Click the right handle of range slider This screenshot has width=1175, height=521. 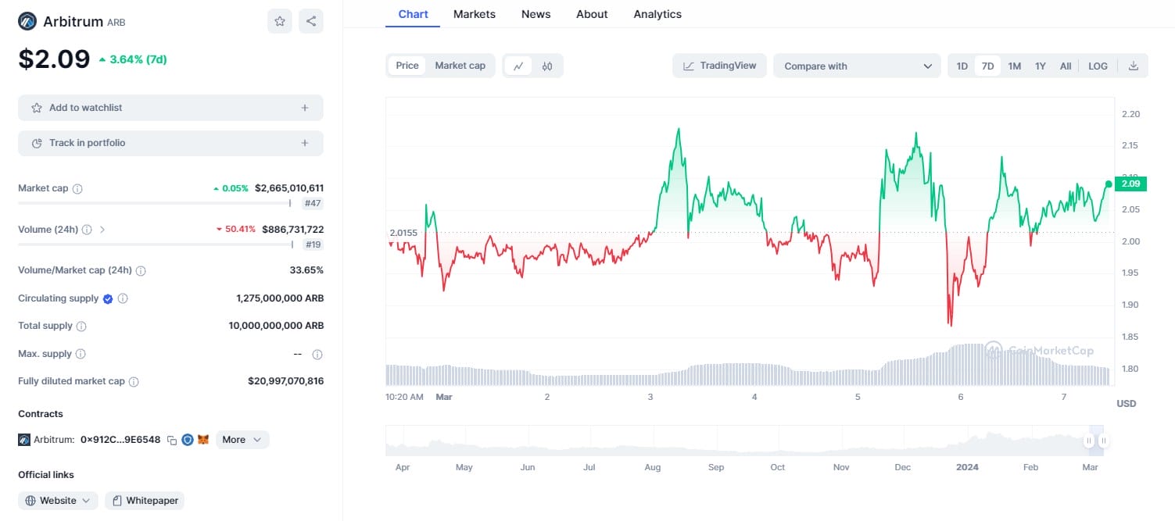(x=1103, y=441)
